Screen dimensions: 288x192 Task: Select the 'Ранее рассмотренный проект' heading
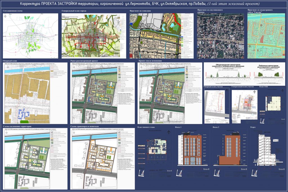click(x=84, y=61)
